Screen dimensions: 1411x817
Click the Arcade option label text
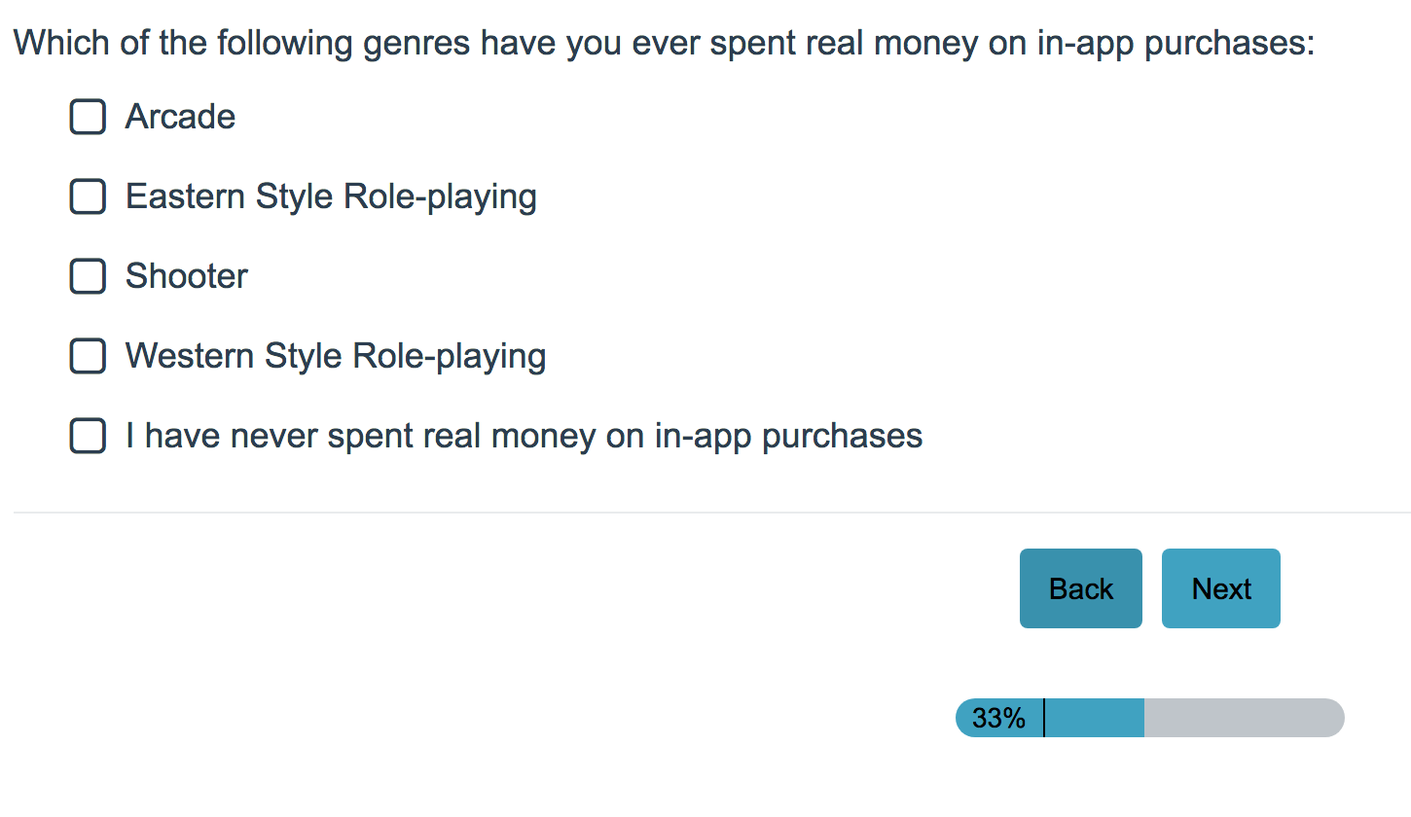pyautogui.click(x=180, y=118)
